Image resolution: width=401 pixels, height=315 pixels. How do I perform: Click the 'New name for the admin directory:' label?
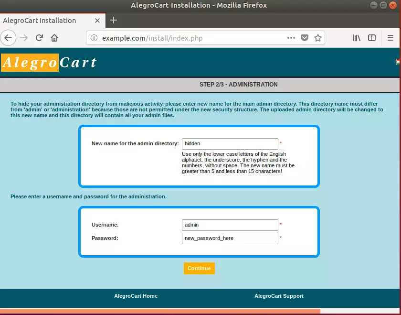(135, 144)
